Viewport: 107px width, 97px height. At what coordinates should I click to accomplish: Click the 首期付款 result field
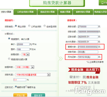pos(88,47)
